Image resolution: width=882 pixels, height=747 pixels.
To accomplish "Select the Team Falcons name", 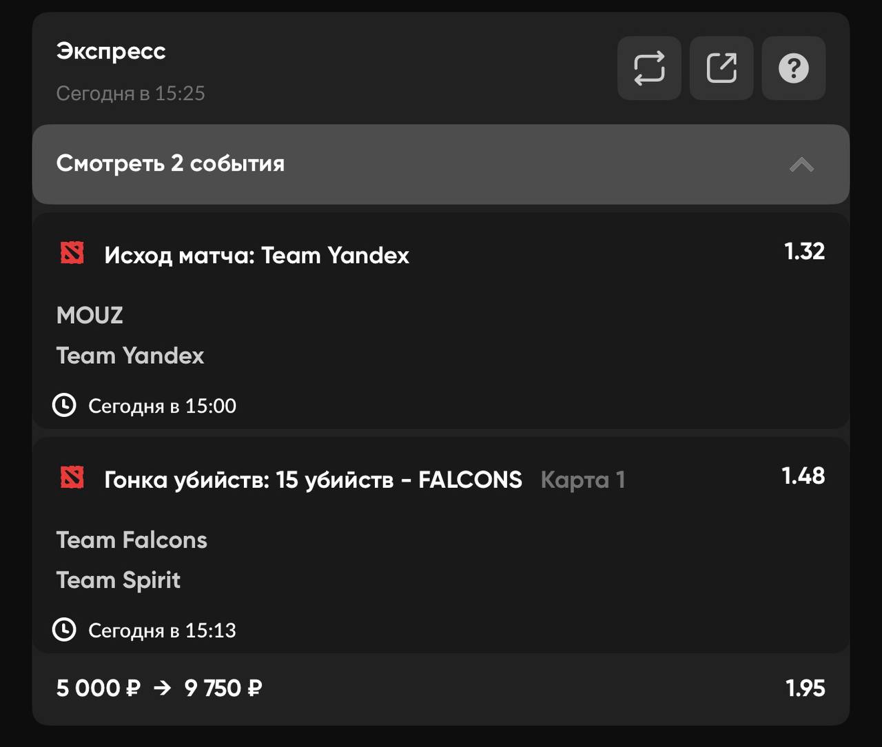I will click(x=132, y=540).
